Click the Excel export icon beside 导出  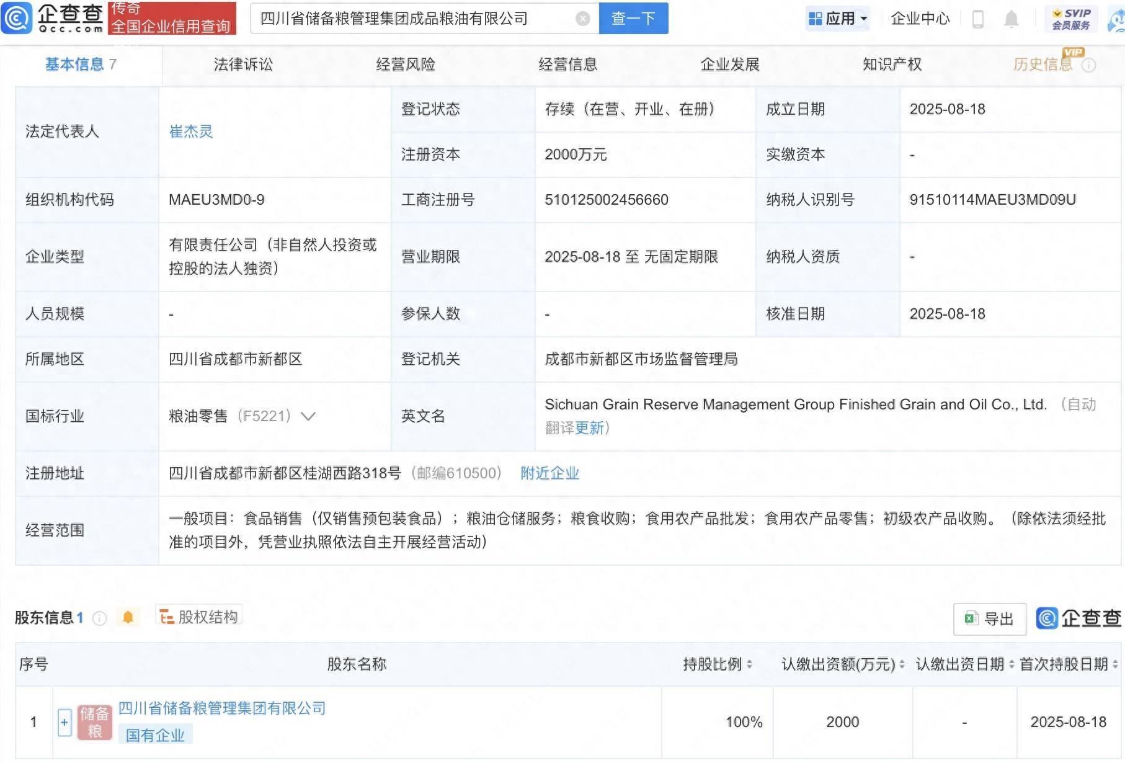(971, 618)
